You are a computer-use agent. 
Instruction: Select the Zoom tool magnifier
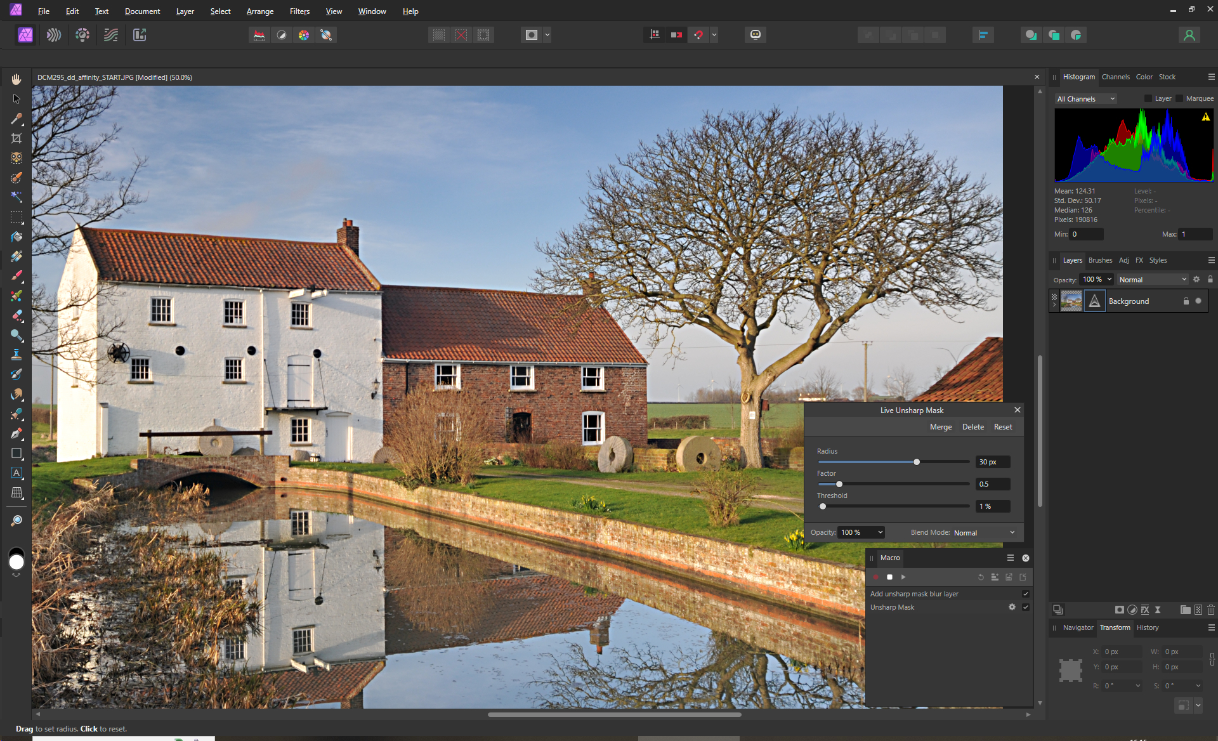click(16, 520)
